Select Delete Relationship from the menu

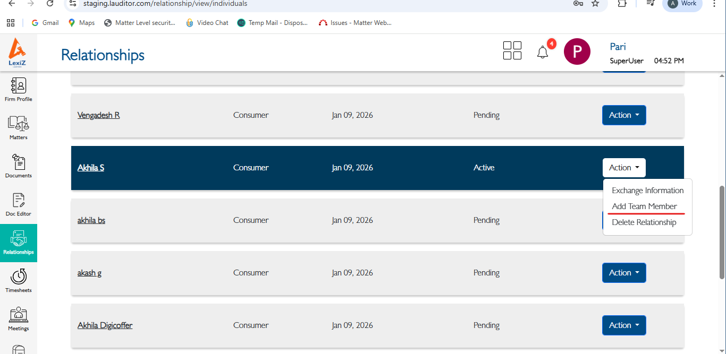point(644,222)
